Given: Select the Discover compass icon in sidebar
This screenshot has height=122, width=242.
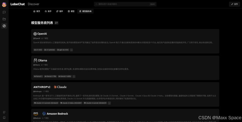Looking at the screenshot, I should (4, 26).
